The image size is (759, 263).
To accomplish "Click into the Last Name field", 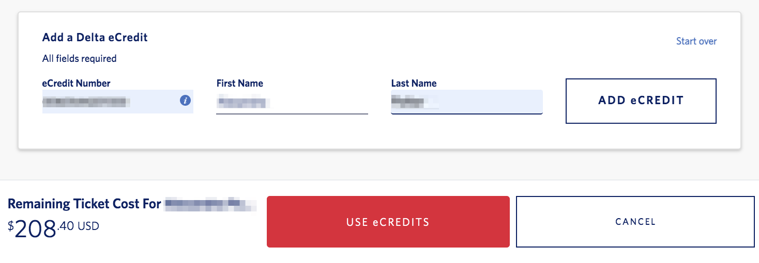I will 467,102.
